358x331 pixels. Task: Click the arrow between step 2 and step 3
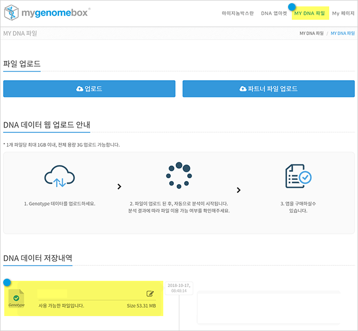[x=238, y=190]
